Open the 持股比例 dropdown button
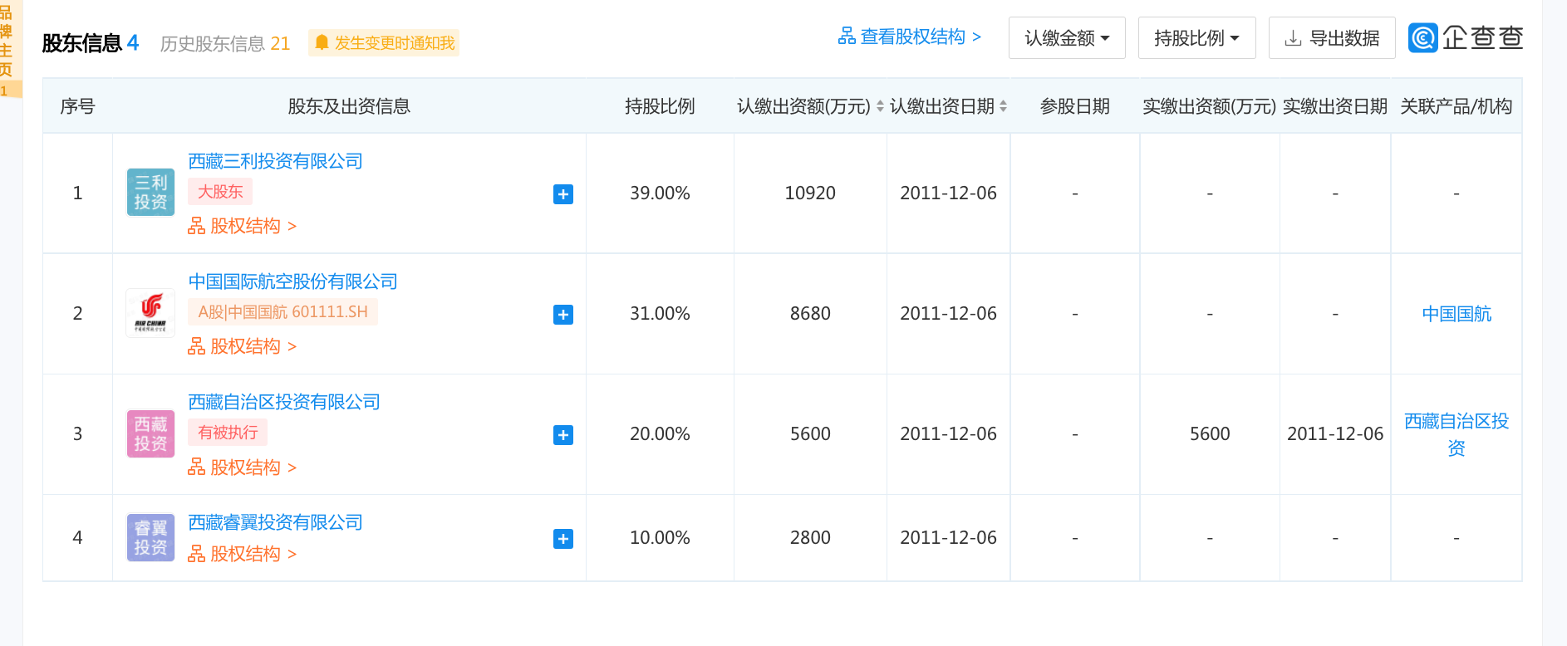 click(x=1196, y=38)
